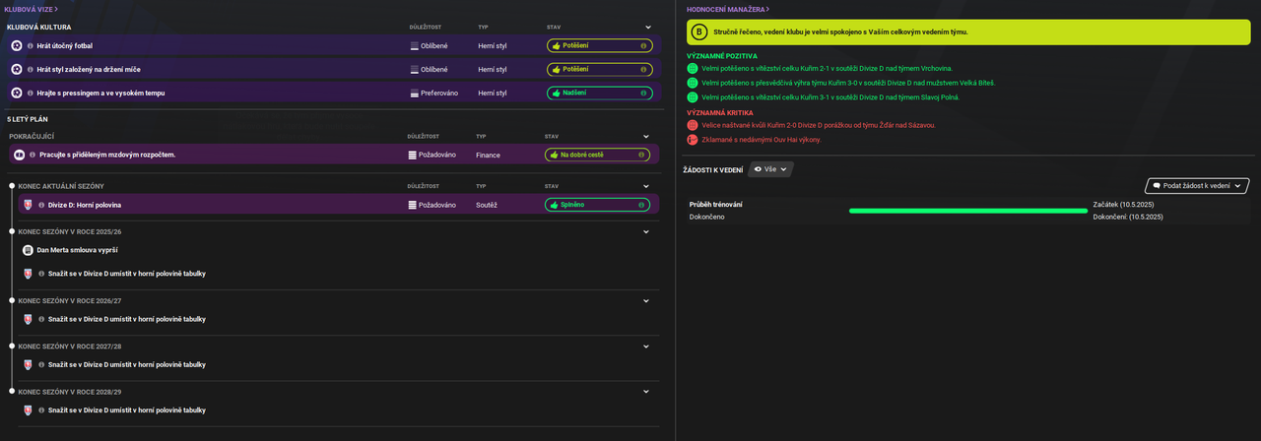Click the 'Začátek (10.5.2025)' text
1261x441 pixels.
click(1124, 204)
